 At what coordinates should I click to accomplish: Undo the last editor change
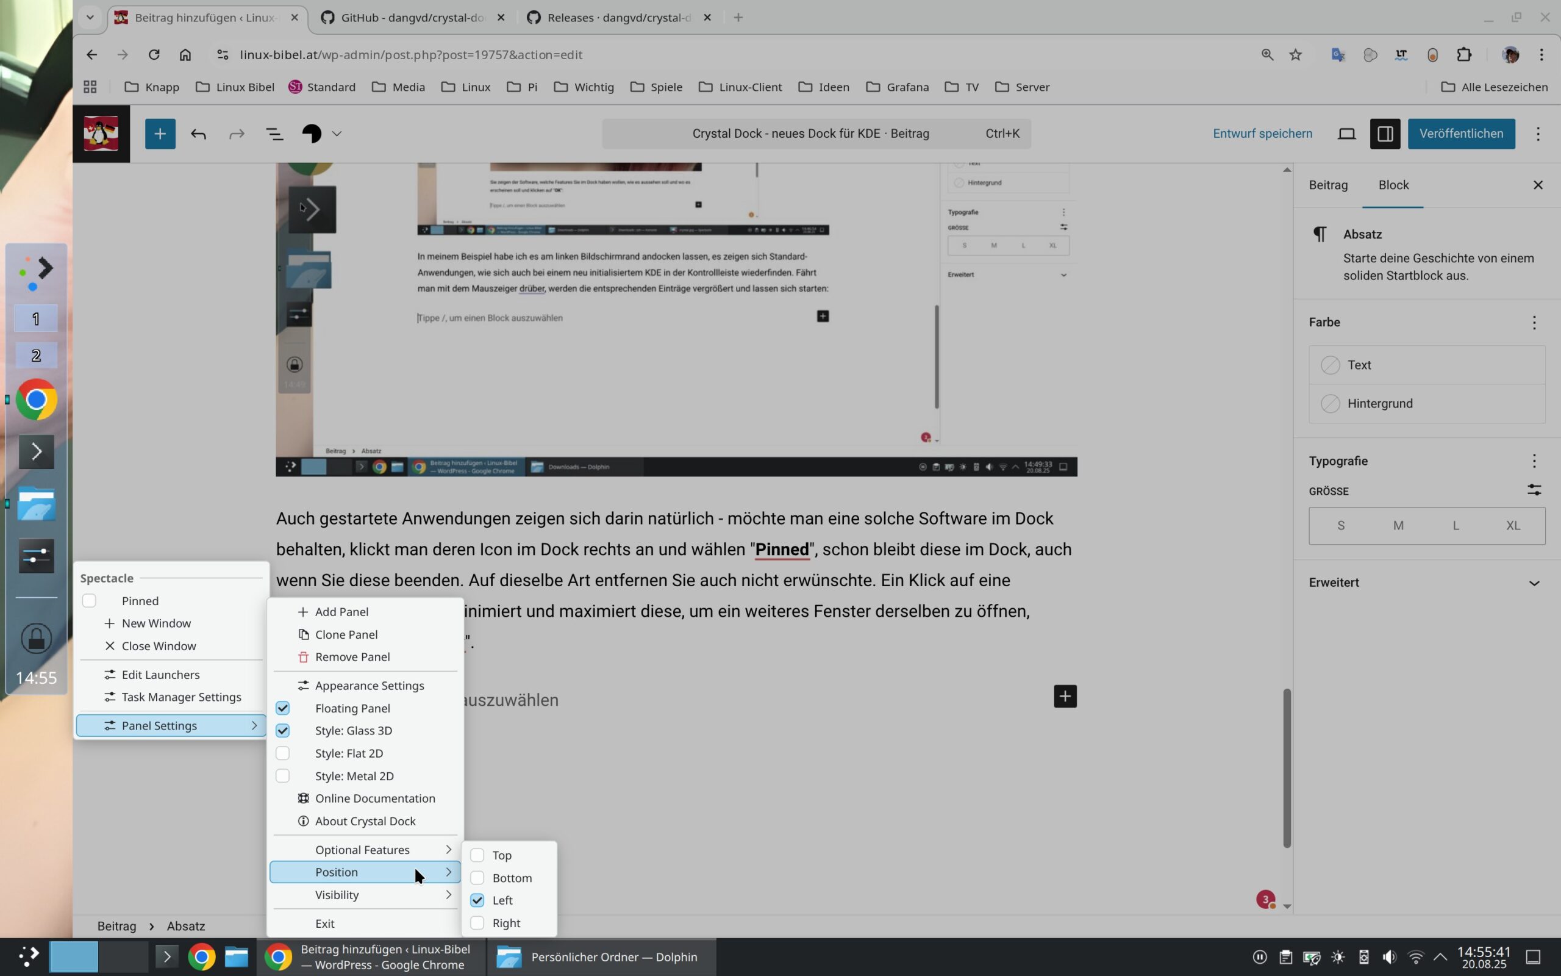pos(199,134)
